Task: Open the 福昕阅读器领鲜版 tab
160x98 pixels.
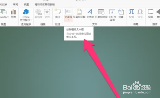Action: (x=45, y=4)
